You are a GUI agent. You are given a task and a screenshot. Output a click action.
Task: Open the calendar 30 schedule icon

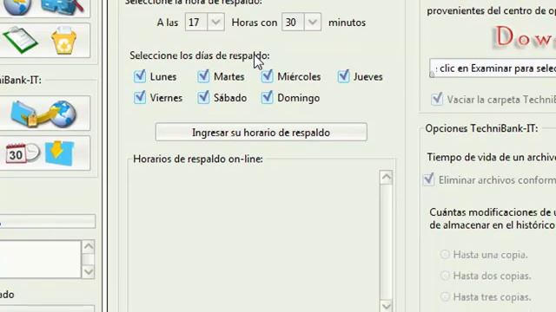pyautogui.click(x=23, y=153)
